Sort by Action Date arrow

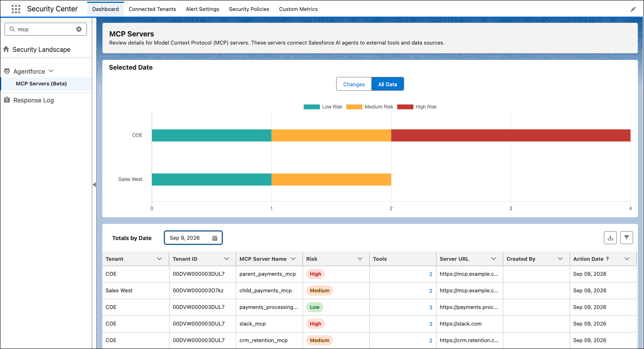coord(608,259)
